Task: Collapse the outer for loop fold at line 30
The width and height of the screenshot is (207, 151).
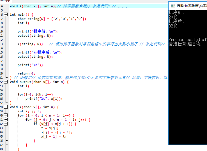Action: pos(6,115)
